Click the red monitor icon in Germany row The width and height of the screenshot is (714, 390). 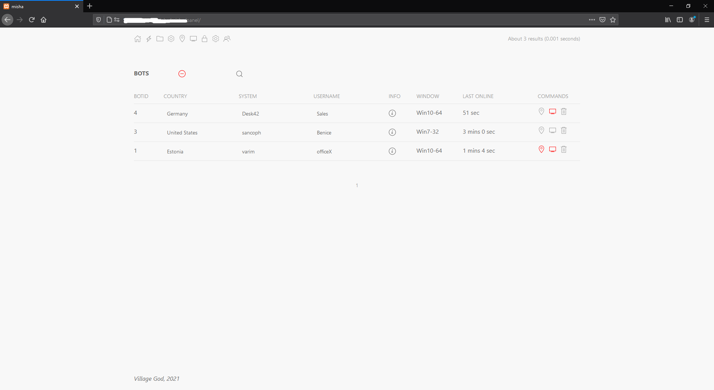(553, 111)
